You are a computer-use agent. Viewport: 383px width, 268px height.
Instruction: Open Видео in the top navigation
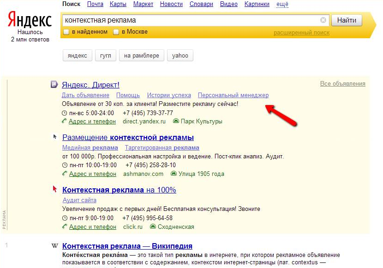coord(228,4)
